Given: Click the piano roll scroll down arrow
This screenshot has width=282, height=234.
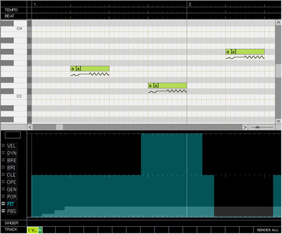Looking at the screenshot, I should tap(278, 121).
